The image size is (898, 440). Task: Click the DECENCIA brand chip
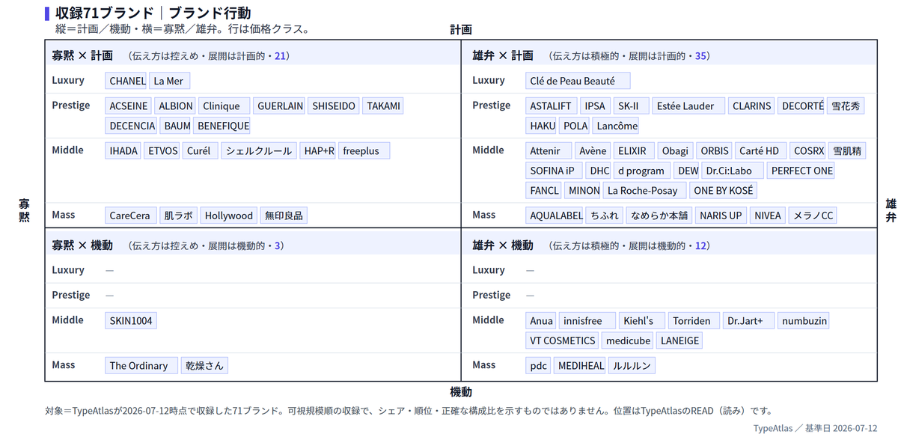click(x=132, y=126)
